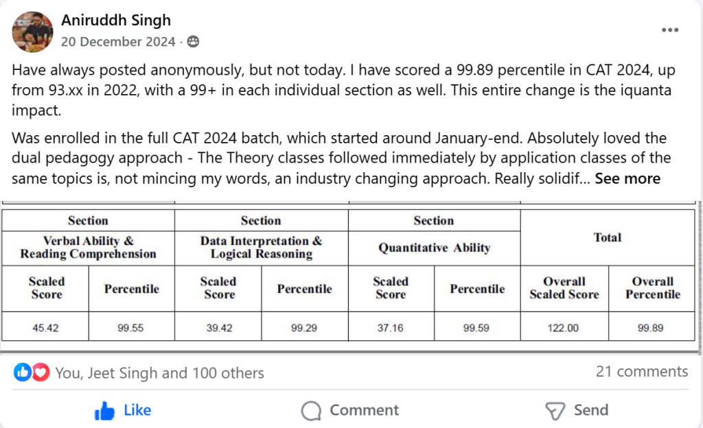703x428 pixels.
Task: Click the Verbal Ability & Reading Comprehension header
Action: pos(88,248)
